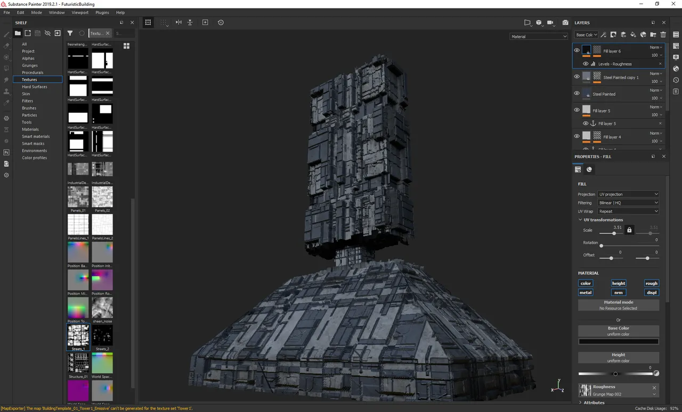Open the UV Wrap dropdown set to Repeat

[x=628, y=211]
